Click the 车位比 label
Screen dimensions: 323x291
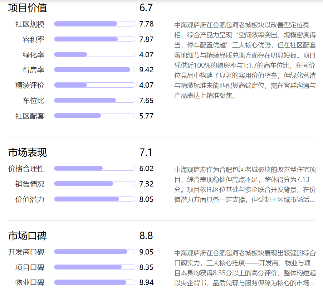point(33,101)
